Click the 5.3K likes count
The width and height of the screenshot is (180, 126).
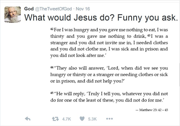click(92, 119)
